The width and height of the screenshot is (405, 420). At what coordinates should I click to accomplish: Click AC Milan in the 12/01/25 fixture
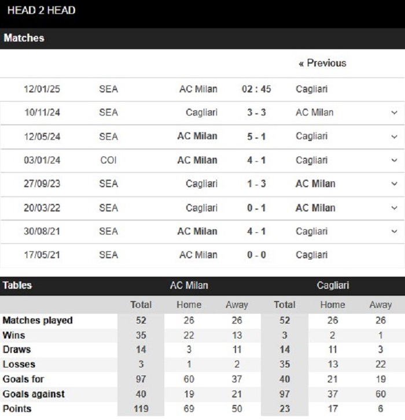(198, 89)
